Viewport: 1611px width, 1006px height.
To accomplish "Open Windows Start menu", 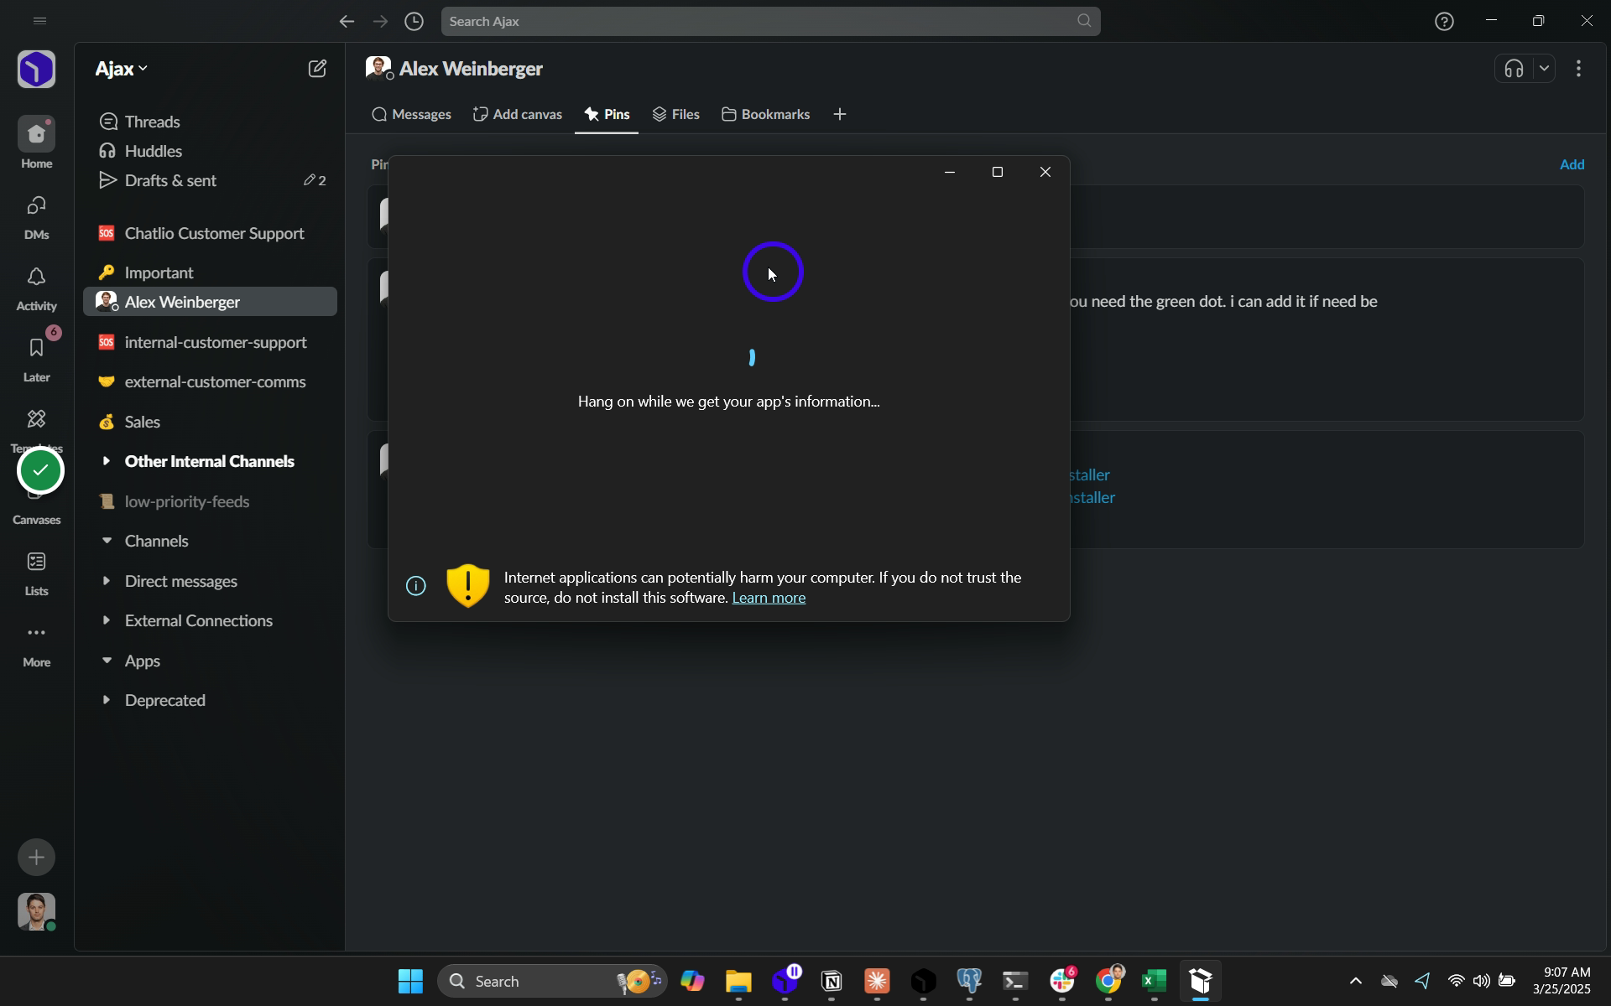I will pos(410,981).
